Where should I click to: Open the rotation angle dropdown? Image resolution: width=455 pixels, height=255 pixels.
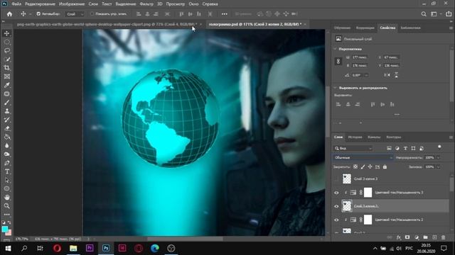click(366, 75)
